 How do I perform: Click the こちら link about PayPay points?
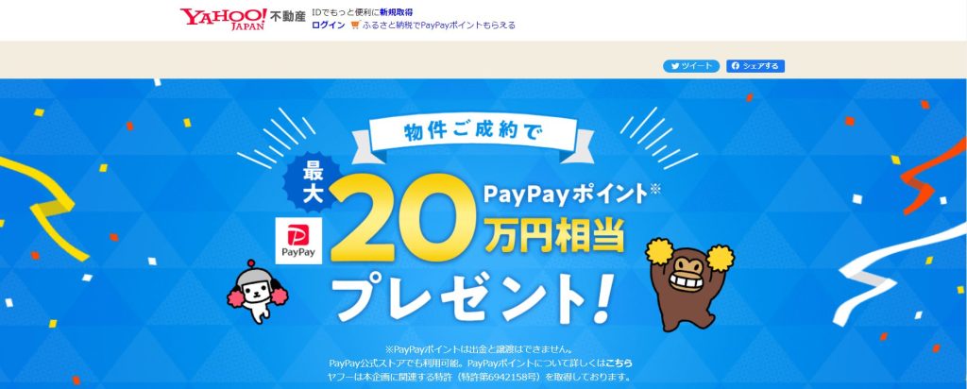(619, 363)
